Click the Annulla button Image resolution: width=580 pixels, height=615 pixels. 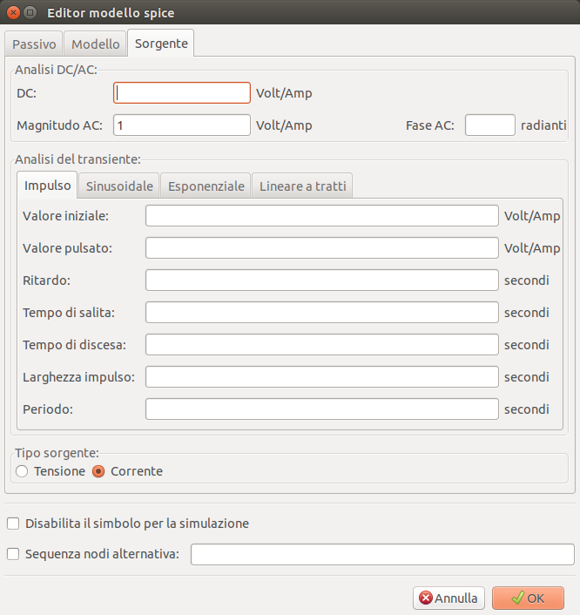448,598
